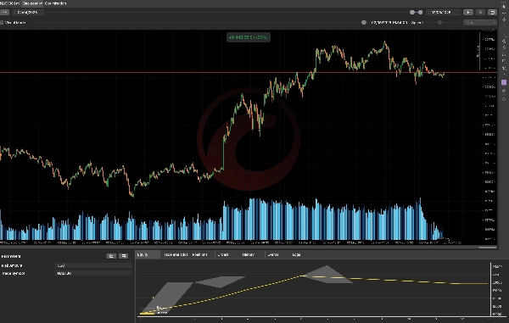
Task: Click the icon below the purple swatch
Action: click(x=504, y=91)
